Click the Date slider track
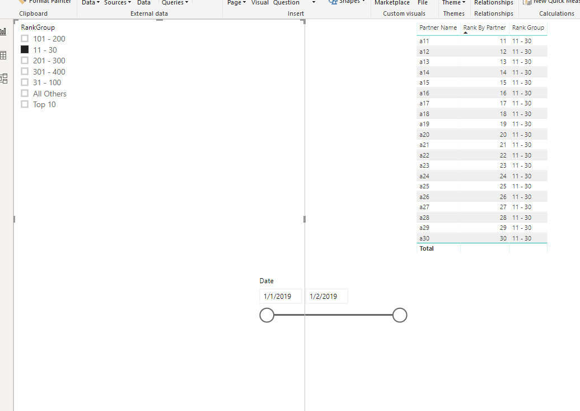This screenshot has height=411, width=580. coord(333,315)
